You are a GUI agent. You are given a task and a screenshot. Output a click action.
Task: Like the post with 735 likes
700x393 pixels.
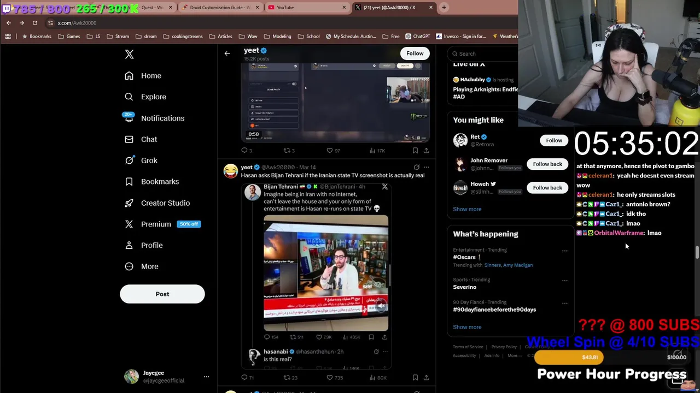click(x=334, y=378)
